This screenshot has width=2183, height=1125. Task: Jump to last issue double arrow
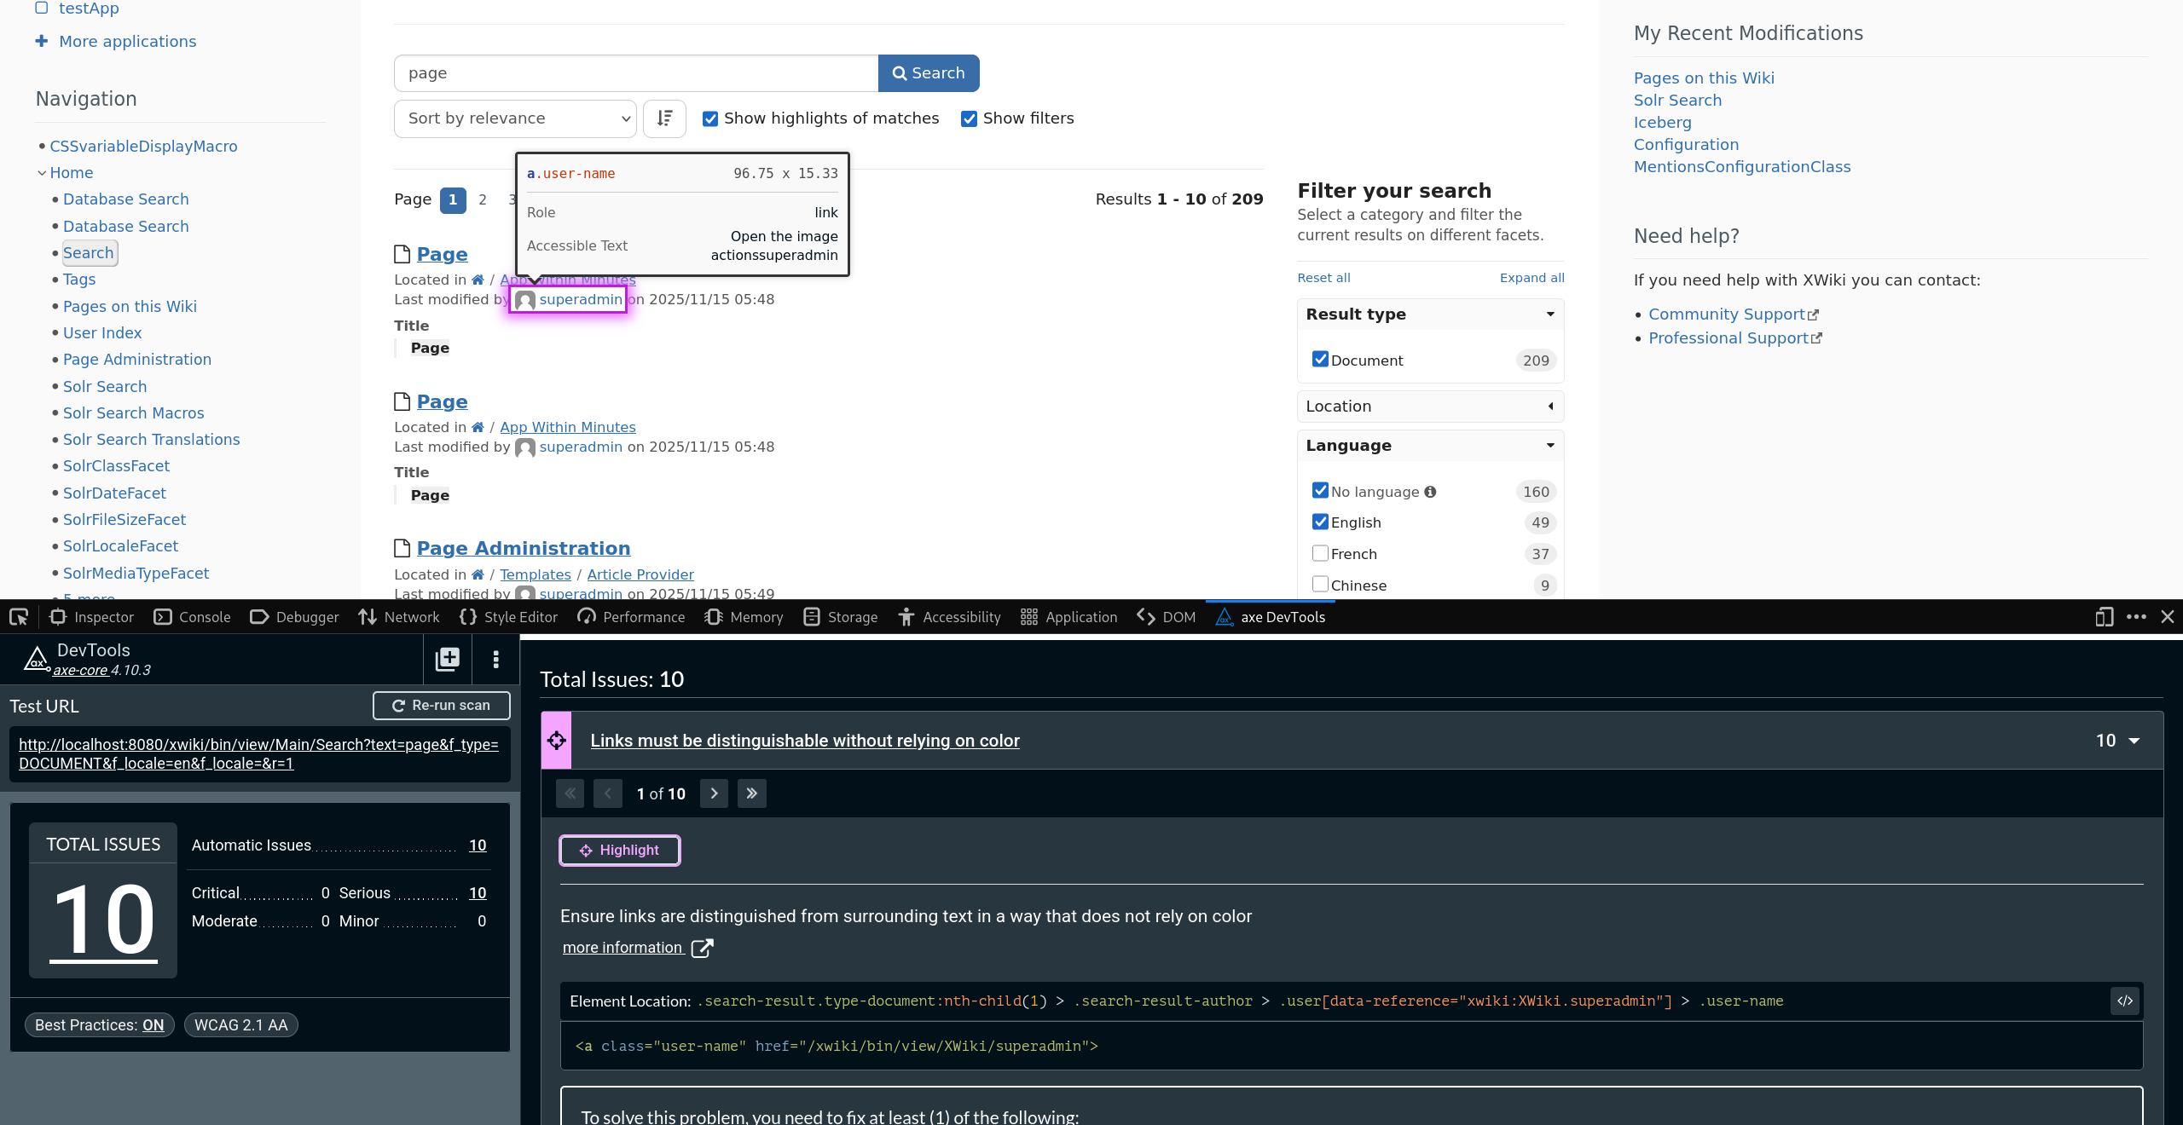point(751,793)
